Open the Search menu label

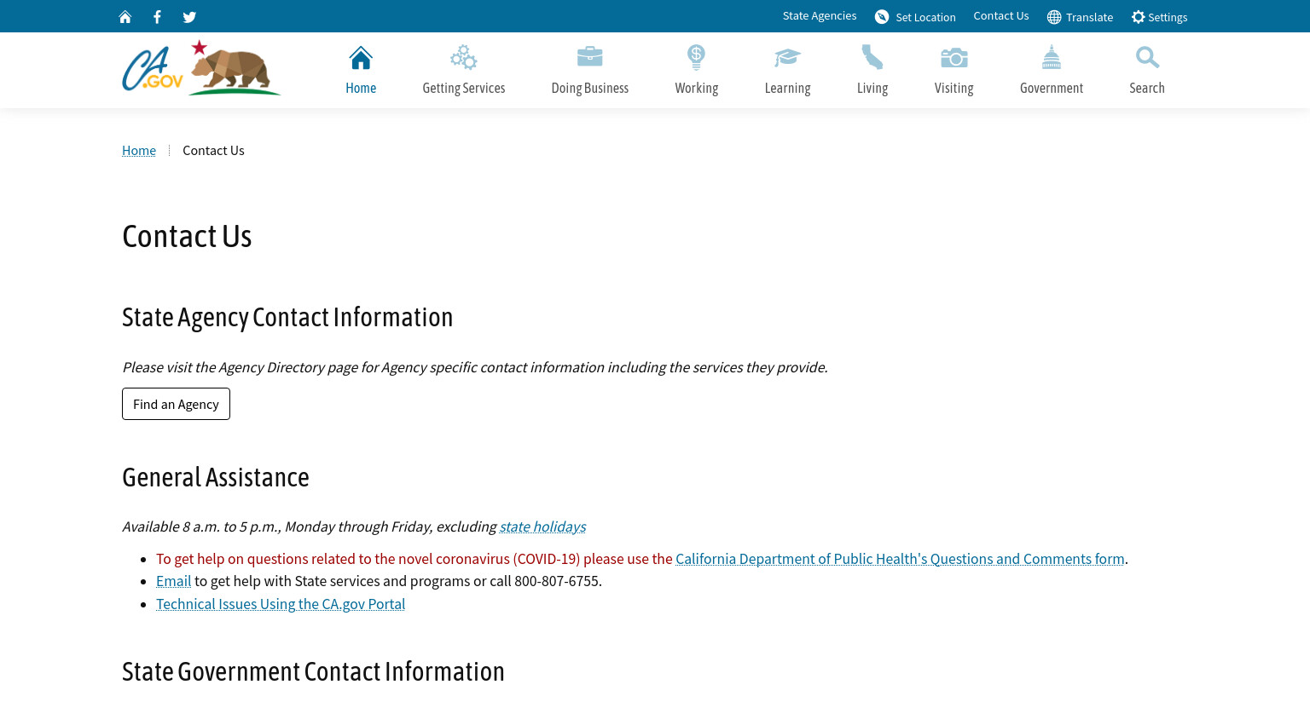pos(1147,88)
